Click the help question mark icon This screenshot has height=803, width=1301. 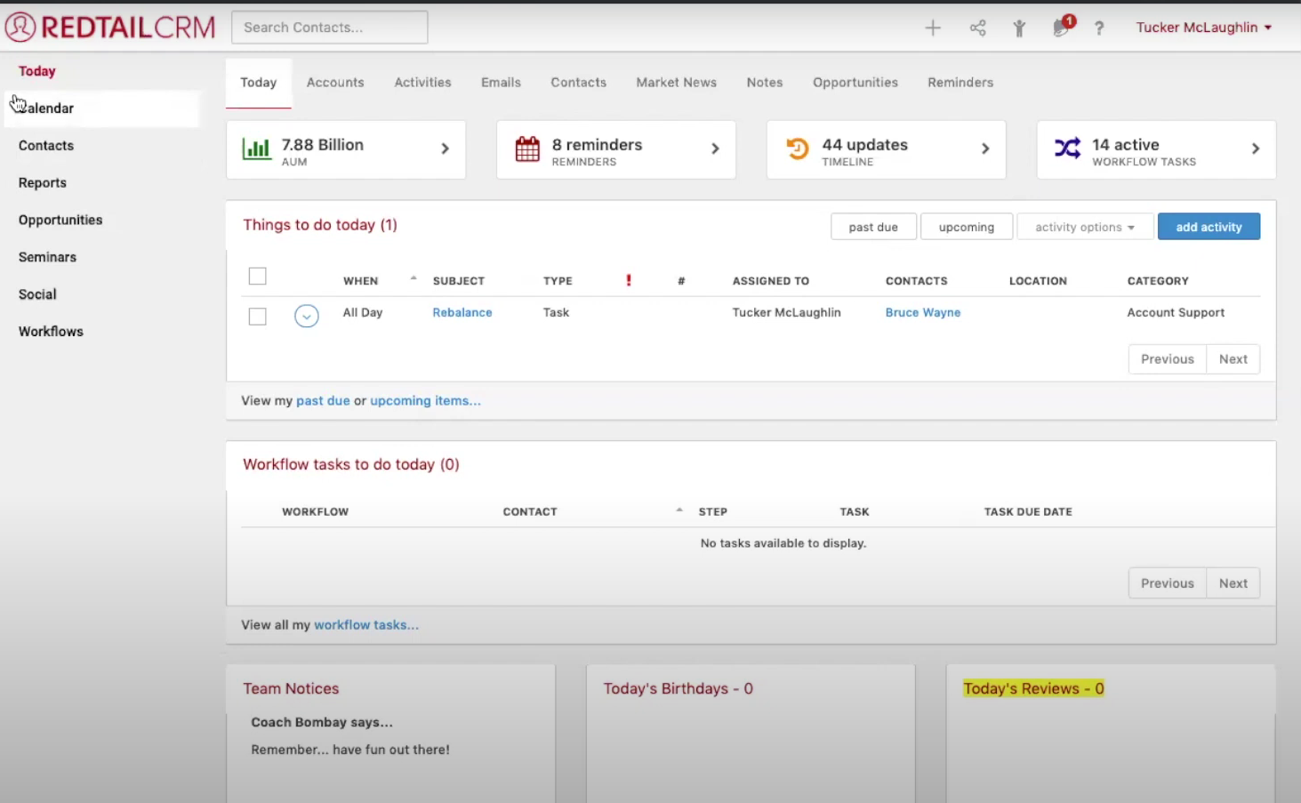1099,28
